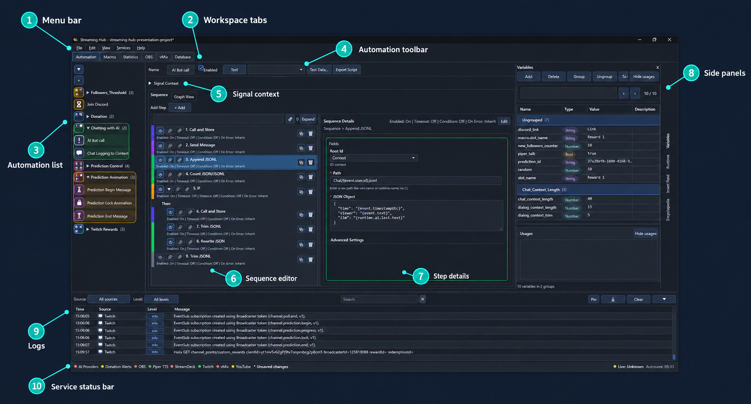
Task: Toggle power on '2. Send Message' step
Action: 160,145
